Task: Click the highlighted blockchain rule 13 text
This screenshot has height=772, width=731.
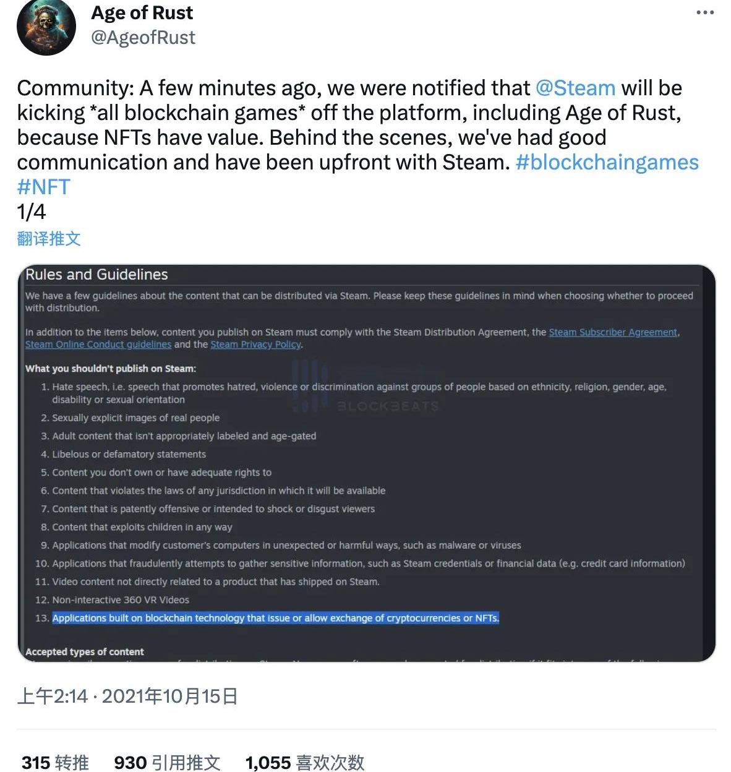Action: pyautogui.click(x=275, y=618)
